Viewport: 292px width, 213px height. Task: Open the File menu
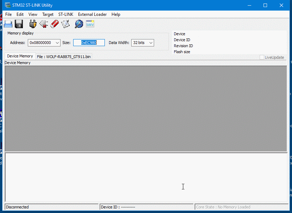[x=8, y=14]
